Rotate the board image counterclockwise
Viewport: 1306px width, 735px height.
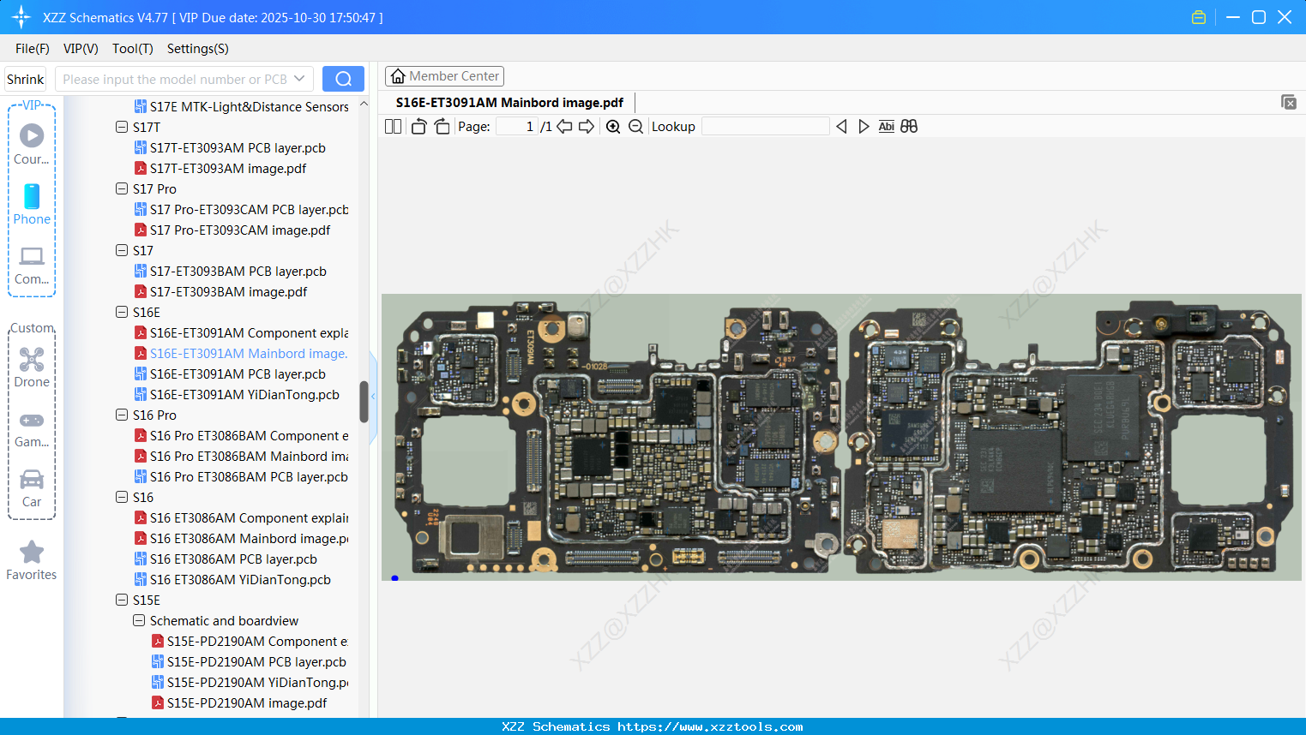[x=418, y=126]
